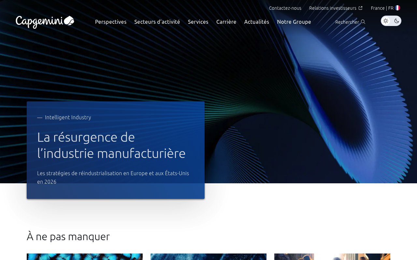Click the Intelligent Industry category label
The width and height of the screenshot is (417, 260).
(68, 117)
